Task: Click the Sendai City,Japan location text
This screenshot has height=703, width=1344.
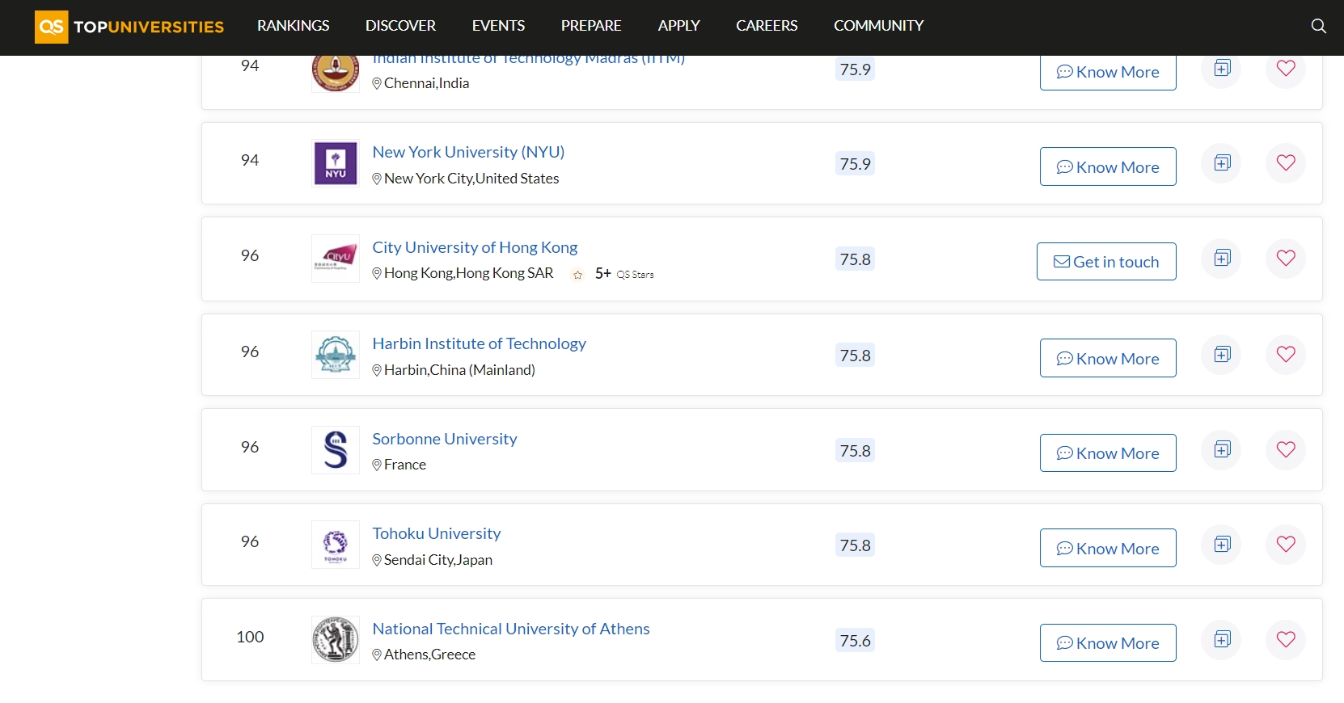Action: [437, 560]
